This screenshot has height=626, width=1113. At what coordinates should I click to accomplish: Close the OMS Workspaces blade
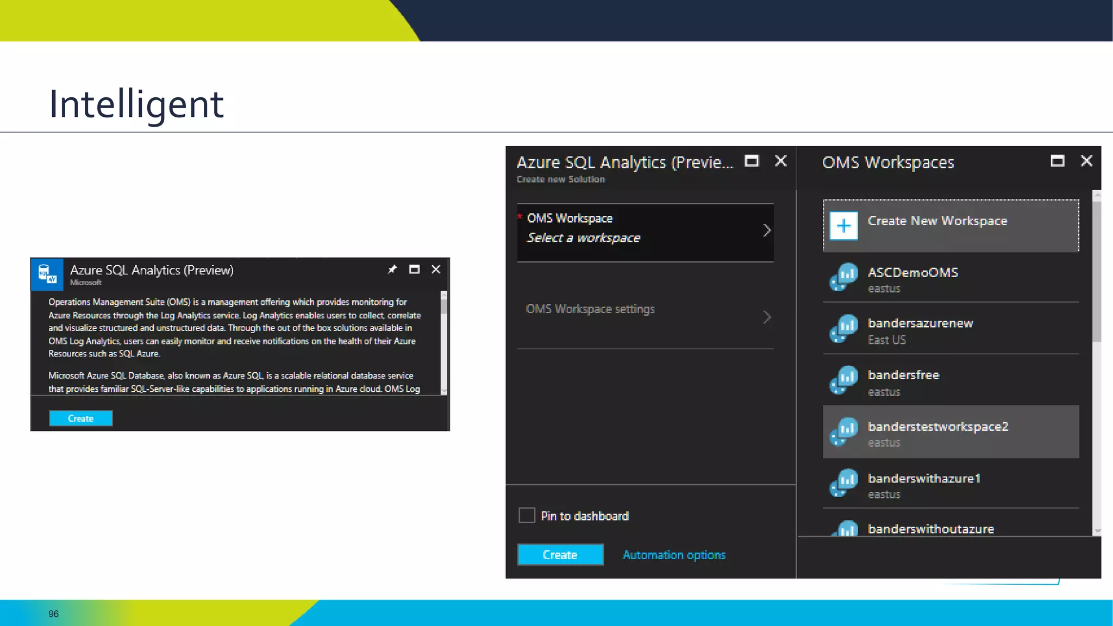pos(1086,161)
